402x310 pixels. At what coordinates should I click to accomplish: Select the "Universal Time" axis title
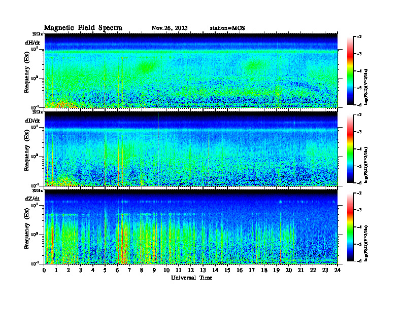tap(191, 278)
